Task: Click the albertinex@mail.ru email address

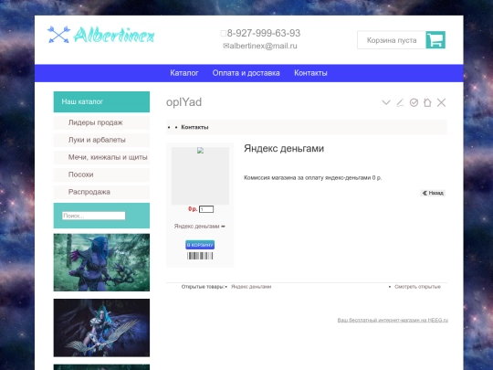Action: pyautogui.click(x=263, y=46)
